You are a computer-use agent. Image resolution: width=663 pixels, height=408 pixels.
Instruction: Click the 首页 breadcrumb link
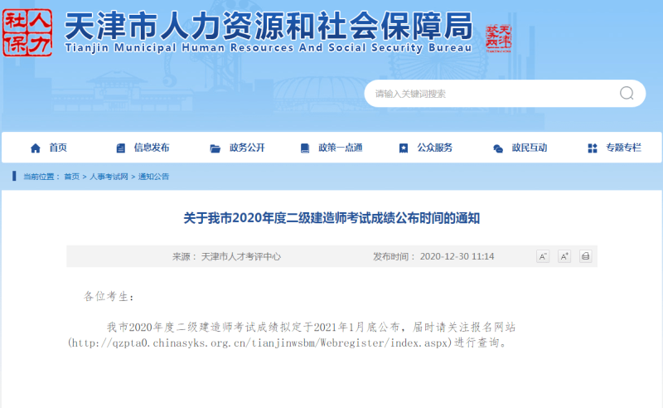tap(72, 177)
